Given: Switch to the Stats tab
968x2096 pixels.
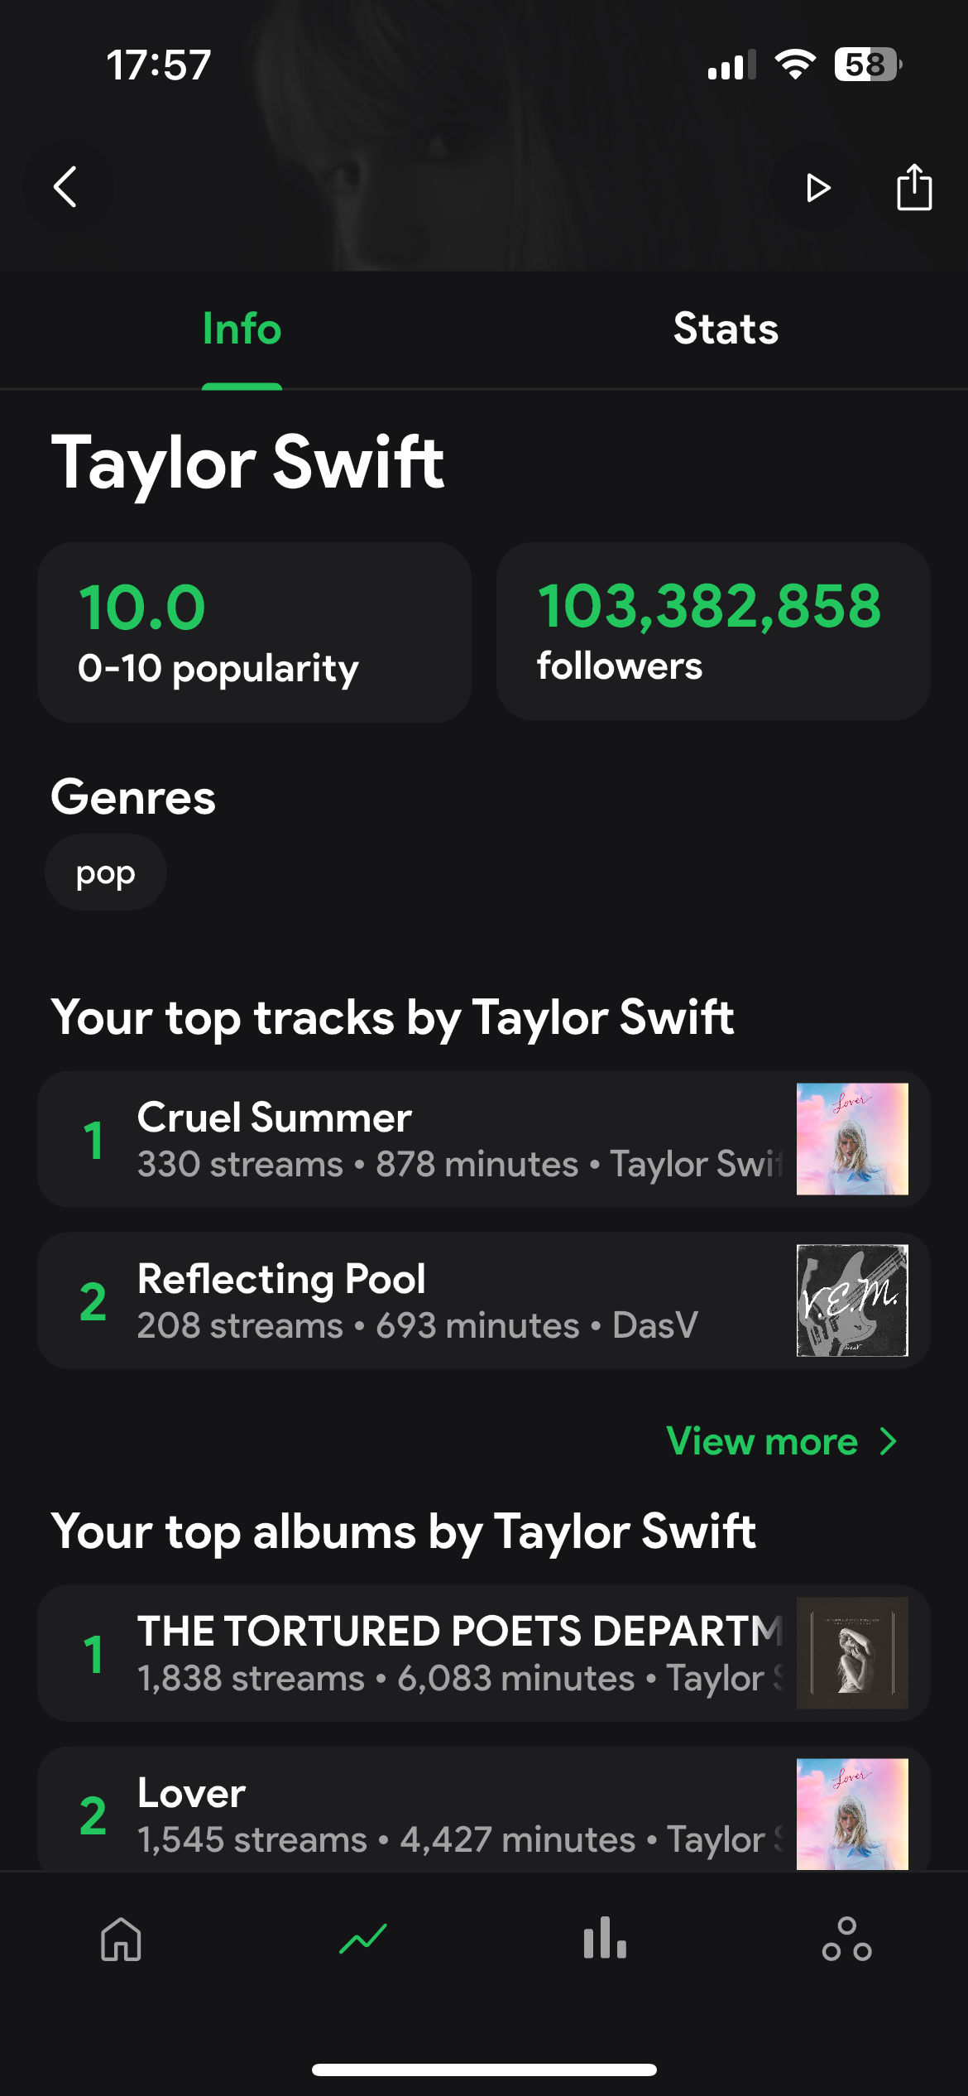Looking at the screenshot, I should (x=726, y=329).
